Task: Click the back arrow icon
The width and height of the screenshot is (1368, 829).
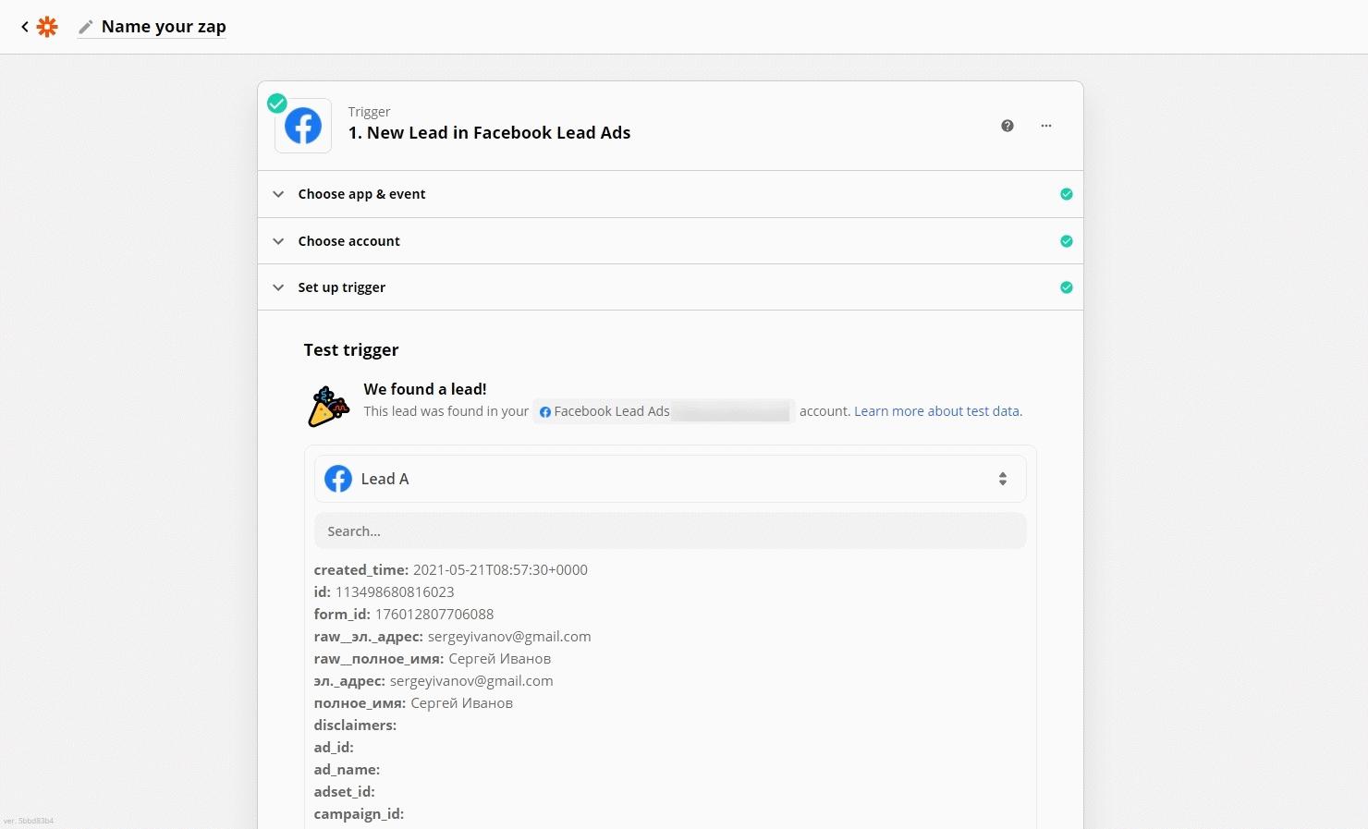Action: tap(25, 27)
